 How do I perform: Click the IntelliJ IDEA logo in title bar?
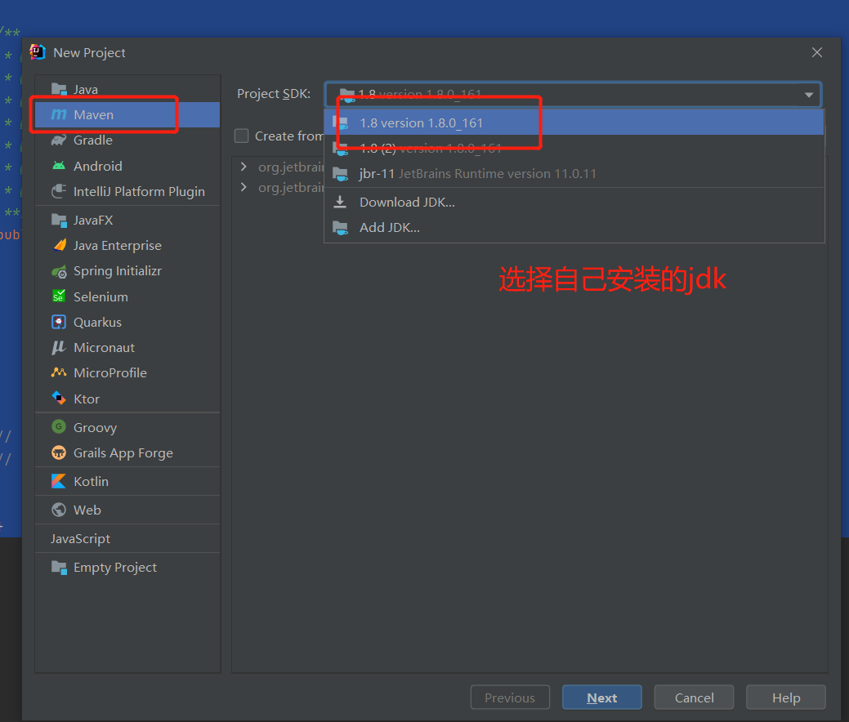click(x=38, y=52)
